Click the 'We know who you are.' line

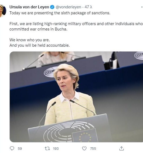click(30, 40)
